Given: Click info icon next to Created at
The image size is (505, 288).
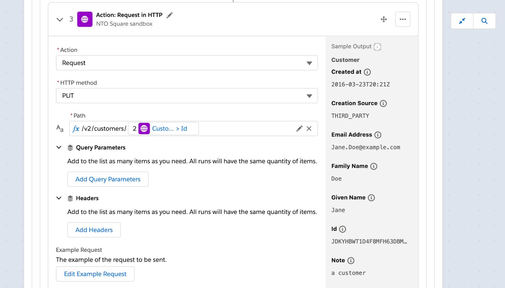Looking at the screenshot, I should [367, 72].
